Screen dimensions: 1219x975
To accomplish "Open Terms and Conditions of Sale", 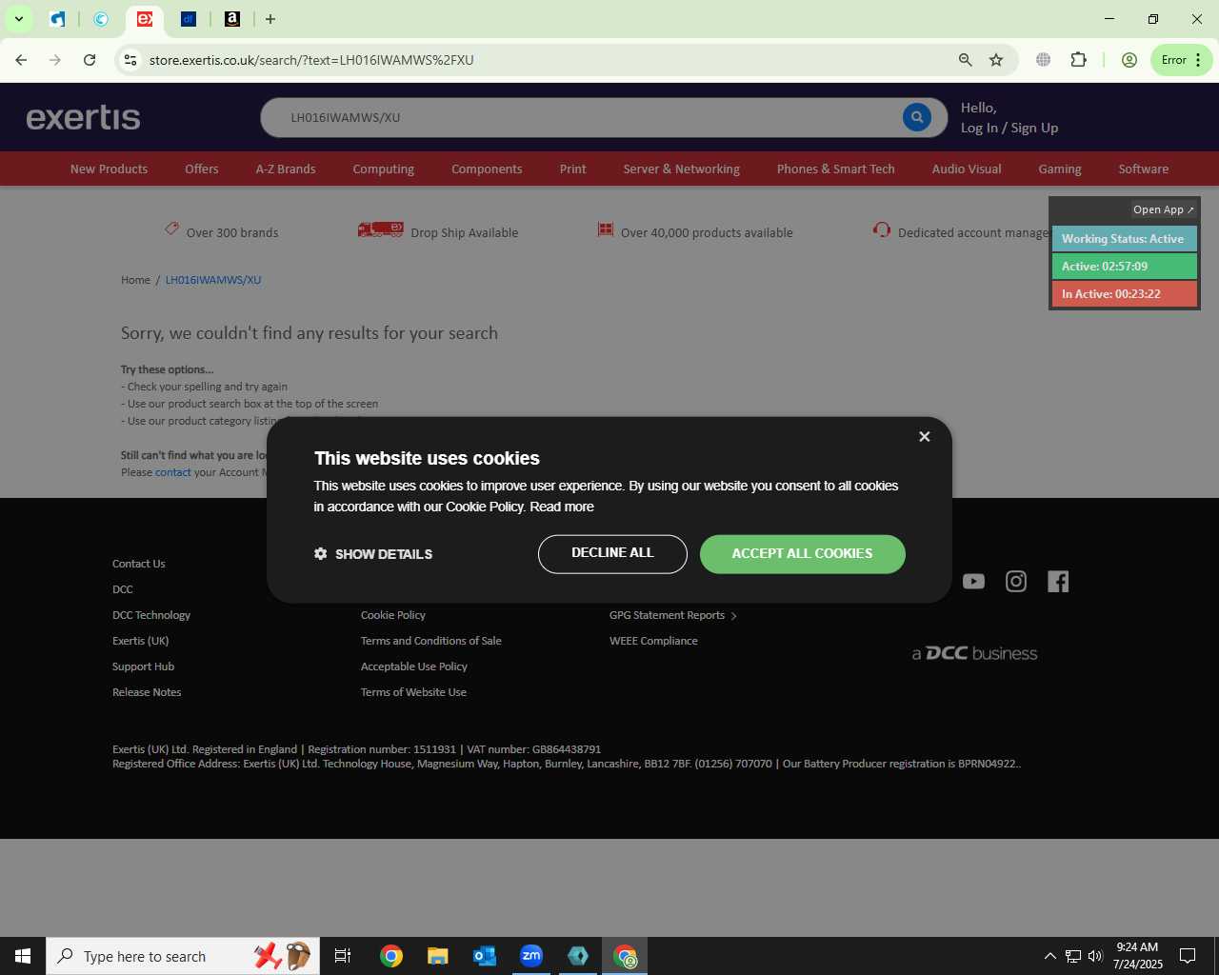I will [x=431, y=641].
